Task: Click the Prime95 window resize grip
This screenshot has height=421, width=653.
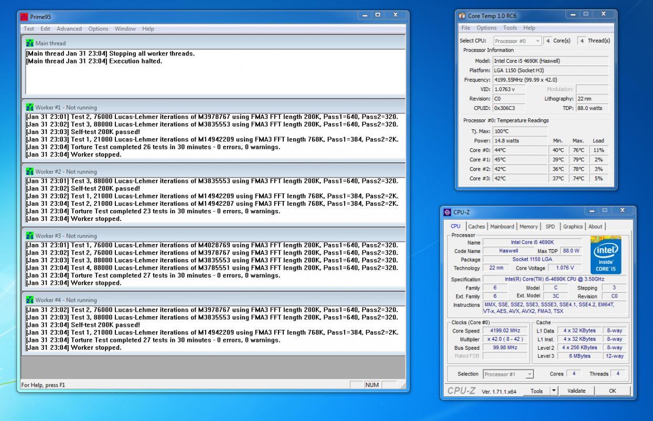Action: tap(403, 386)
